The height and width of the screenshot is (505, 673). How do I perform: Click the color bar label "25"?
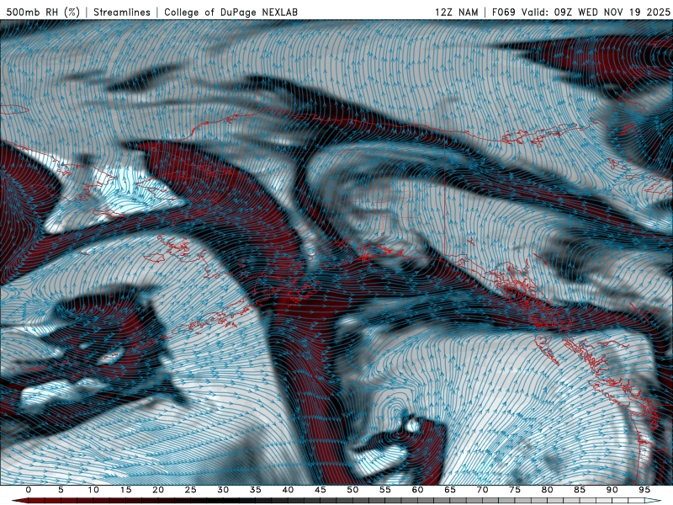pyautogui.click(x=191, y=490)
